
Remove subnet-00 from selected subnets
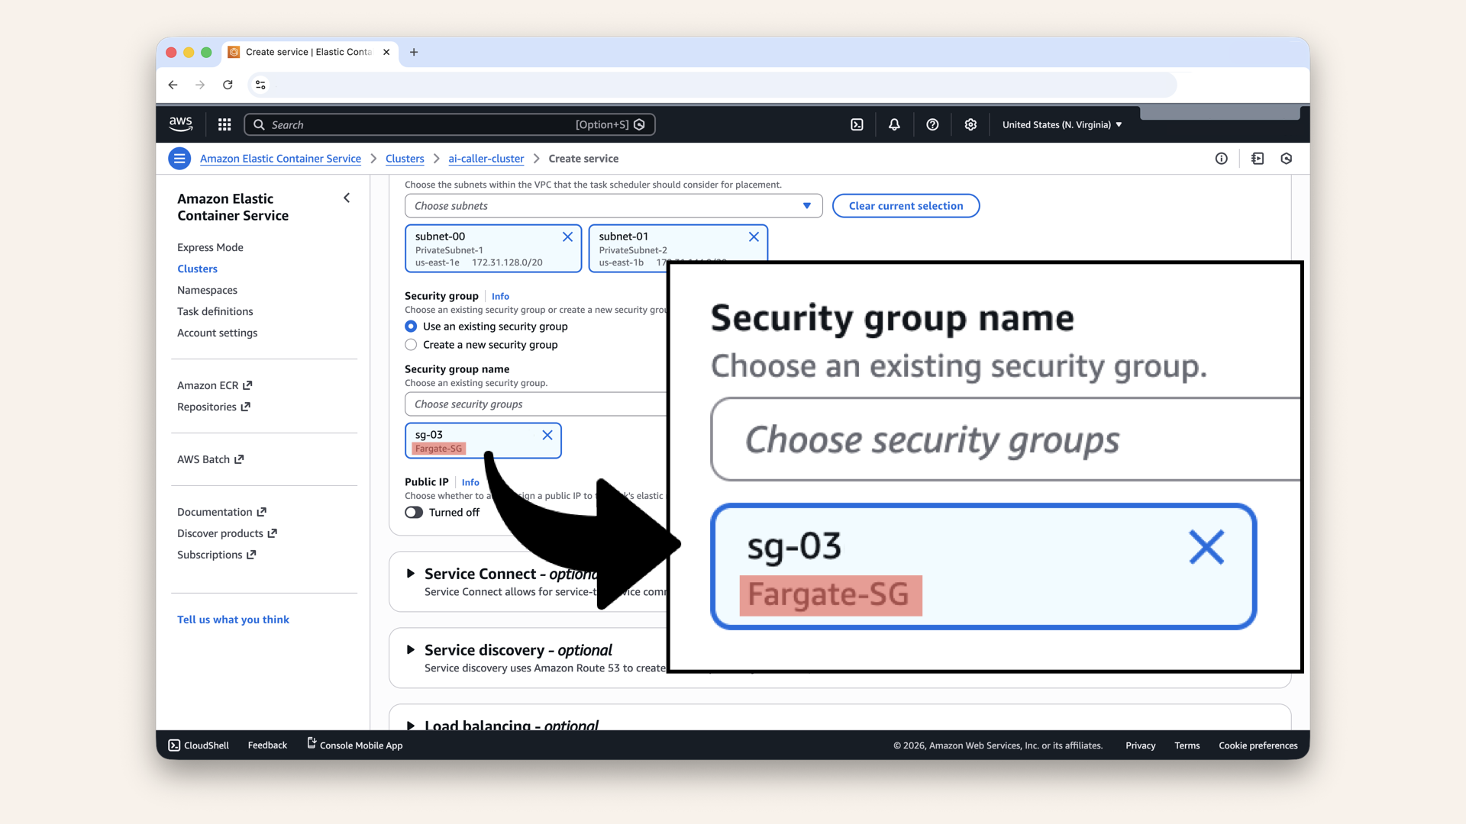tap(567, 237)
